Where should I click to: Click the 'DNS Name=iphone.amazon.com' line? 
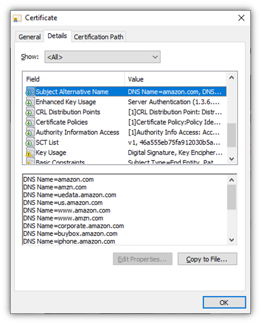point(69,241)
